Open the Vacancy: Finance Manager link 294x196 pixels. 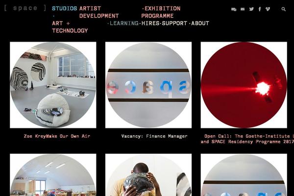[154, 136]
